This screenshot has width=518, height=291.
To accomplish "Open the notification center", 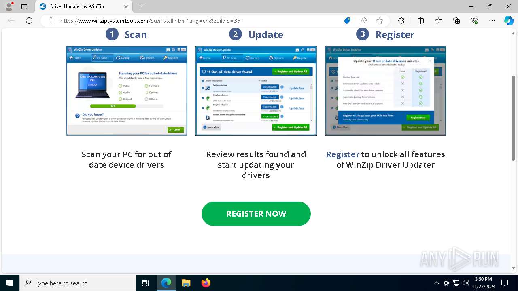I will click(505, 283).
